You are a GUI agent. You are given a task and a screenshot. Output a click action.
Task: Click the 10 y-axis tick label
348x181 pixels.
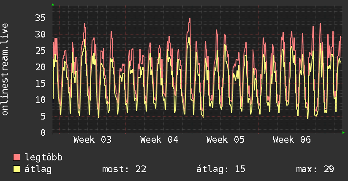(40, 100)
